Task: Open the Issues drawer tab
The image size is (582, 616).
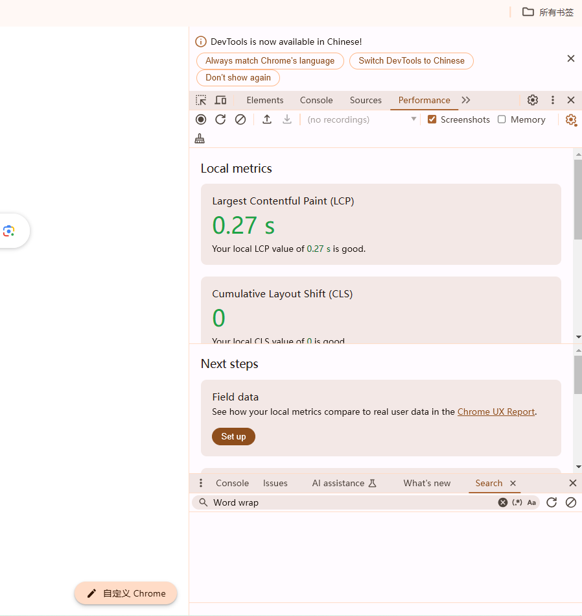Action: point(275,483)
